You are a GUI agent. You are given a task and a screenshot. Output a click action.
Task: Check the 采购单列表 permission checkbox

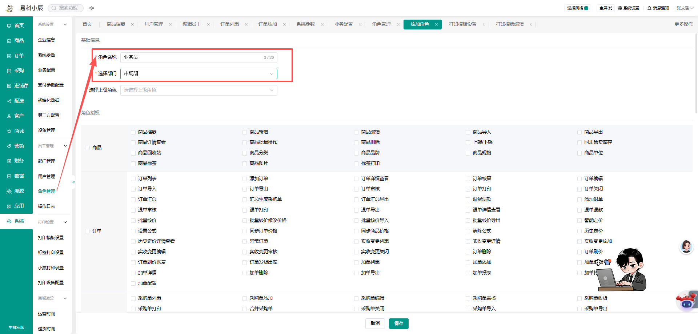[x=133, y=298]
